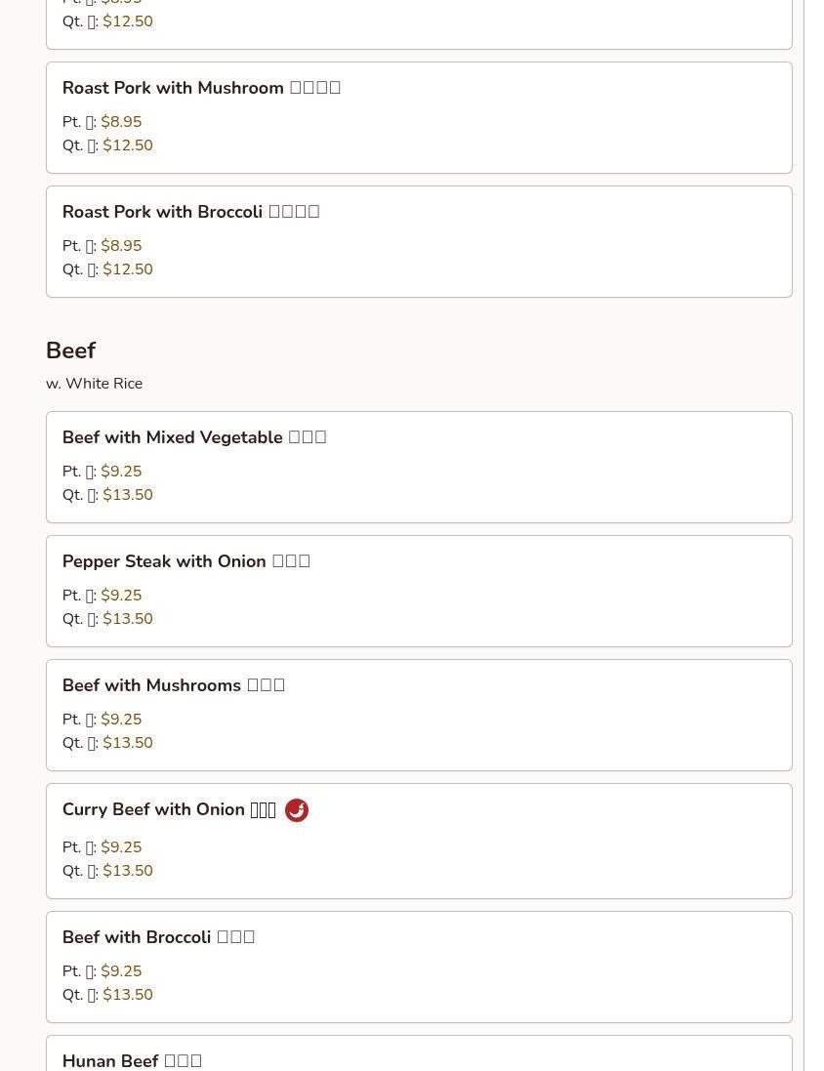Pick the Beef with Broccoli dish
This screenshot has height=1071, width=824.
pos(158,937)
